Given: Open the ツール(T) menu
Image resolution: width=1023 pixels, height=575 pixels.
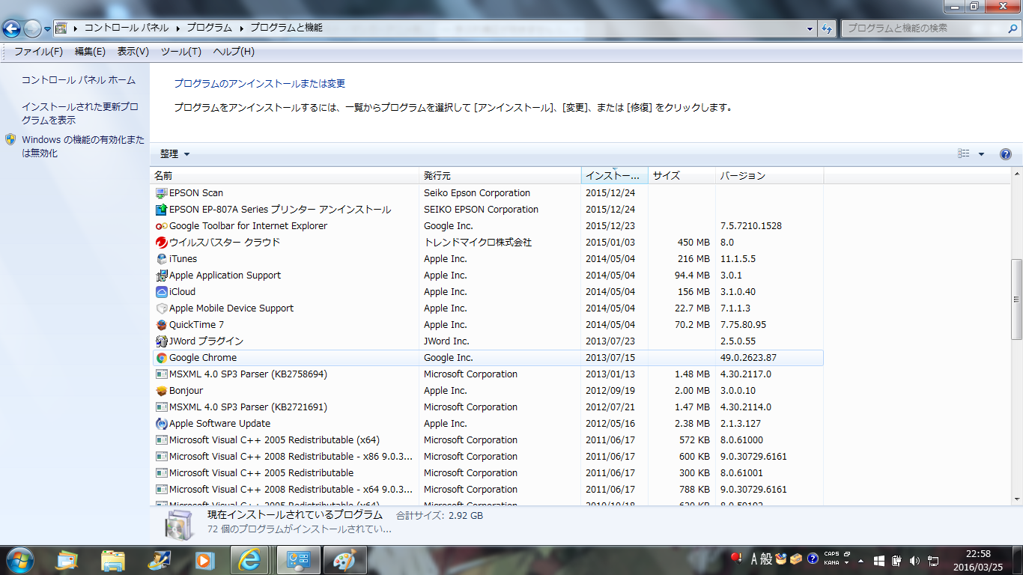Looking at the screenshot, I should tap(180, 52).
